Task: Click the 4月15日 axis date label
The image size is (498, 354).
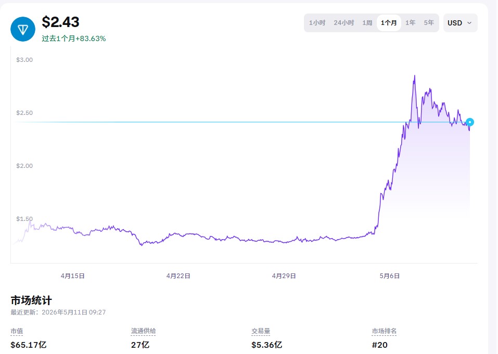Action: (x=73, y=276)
